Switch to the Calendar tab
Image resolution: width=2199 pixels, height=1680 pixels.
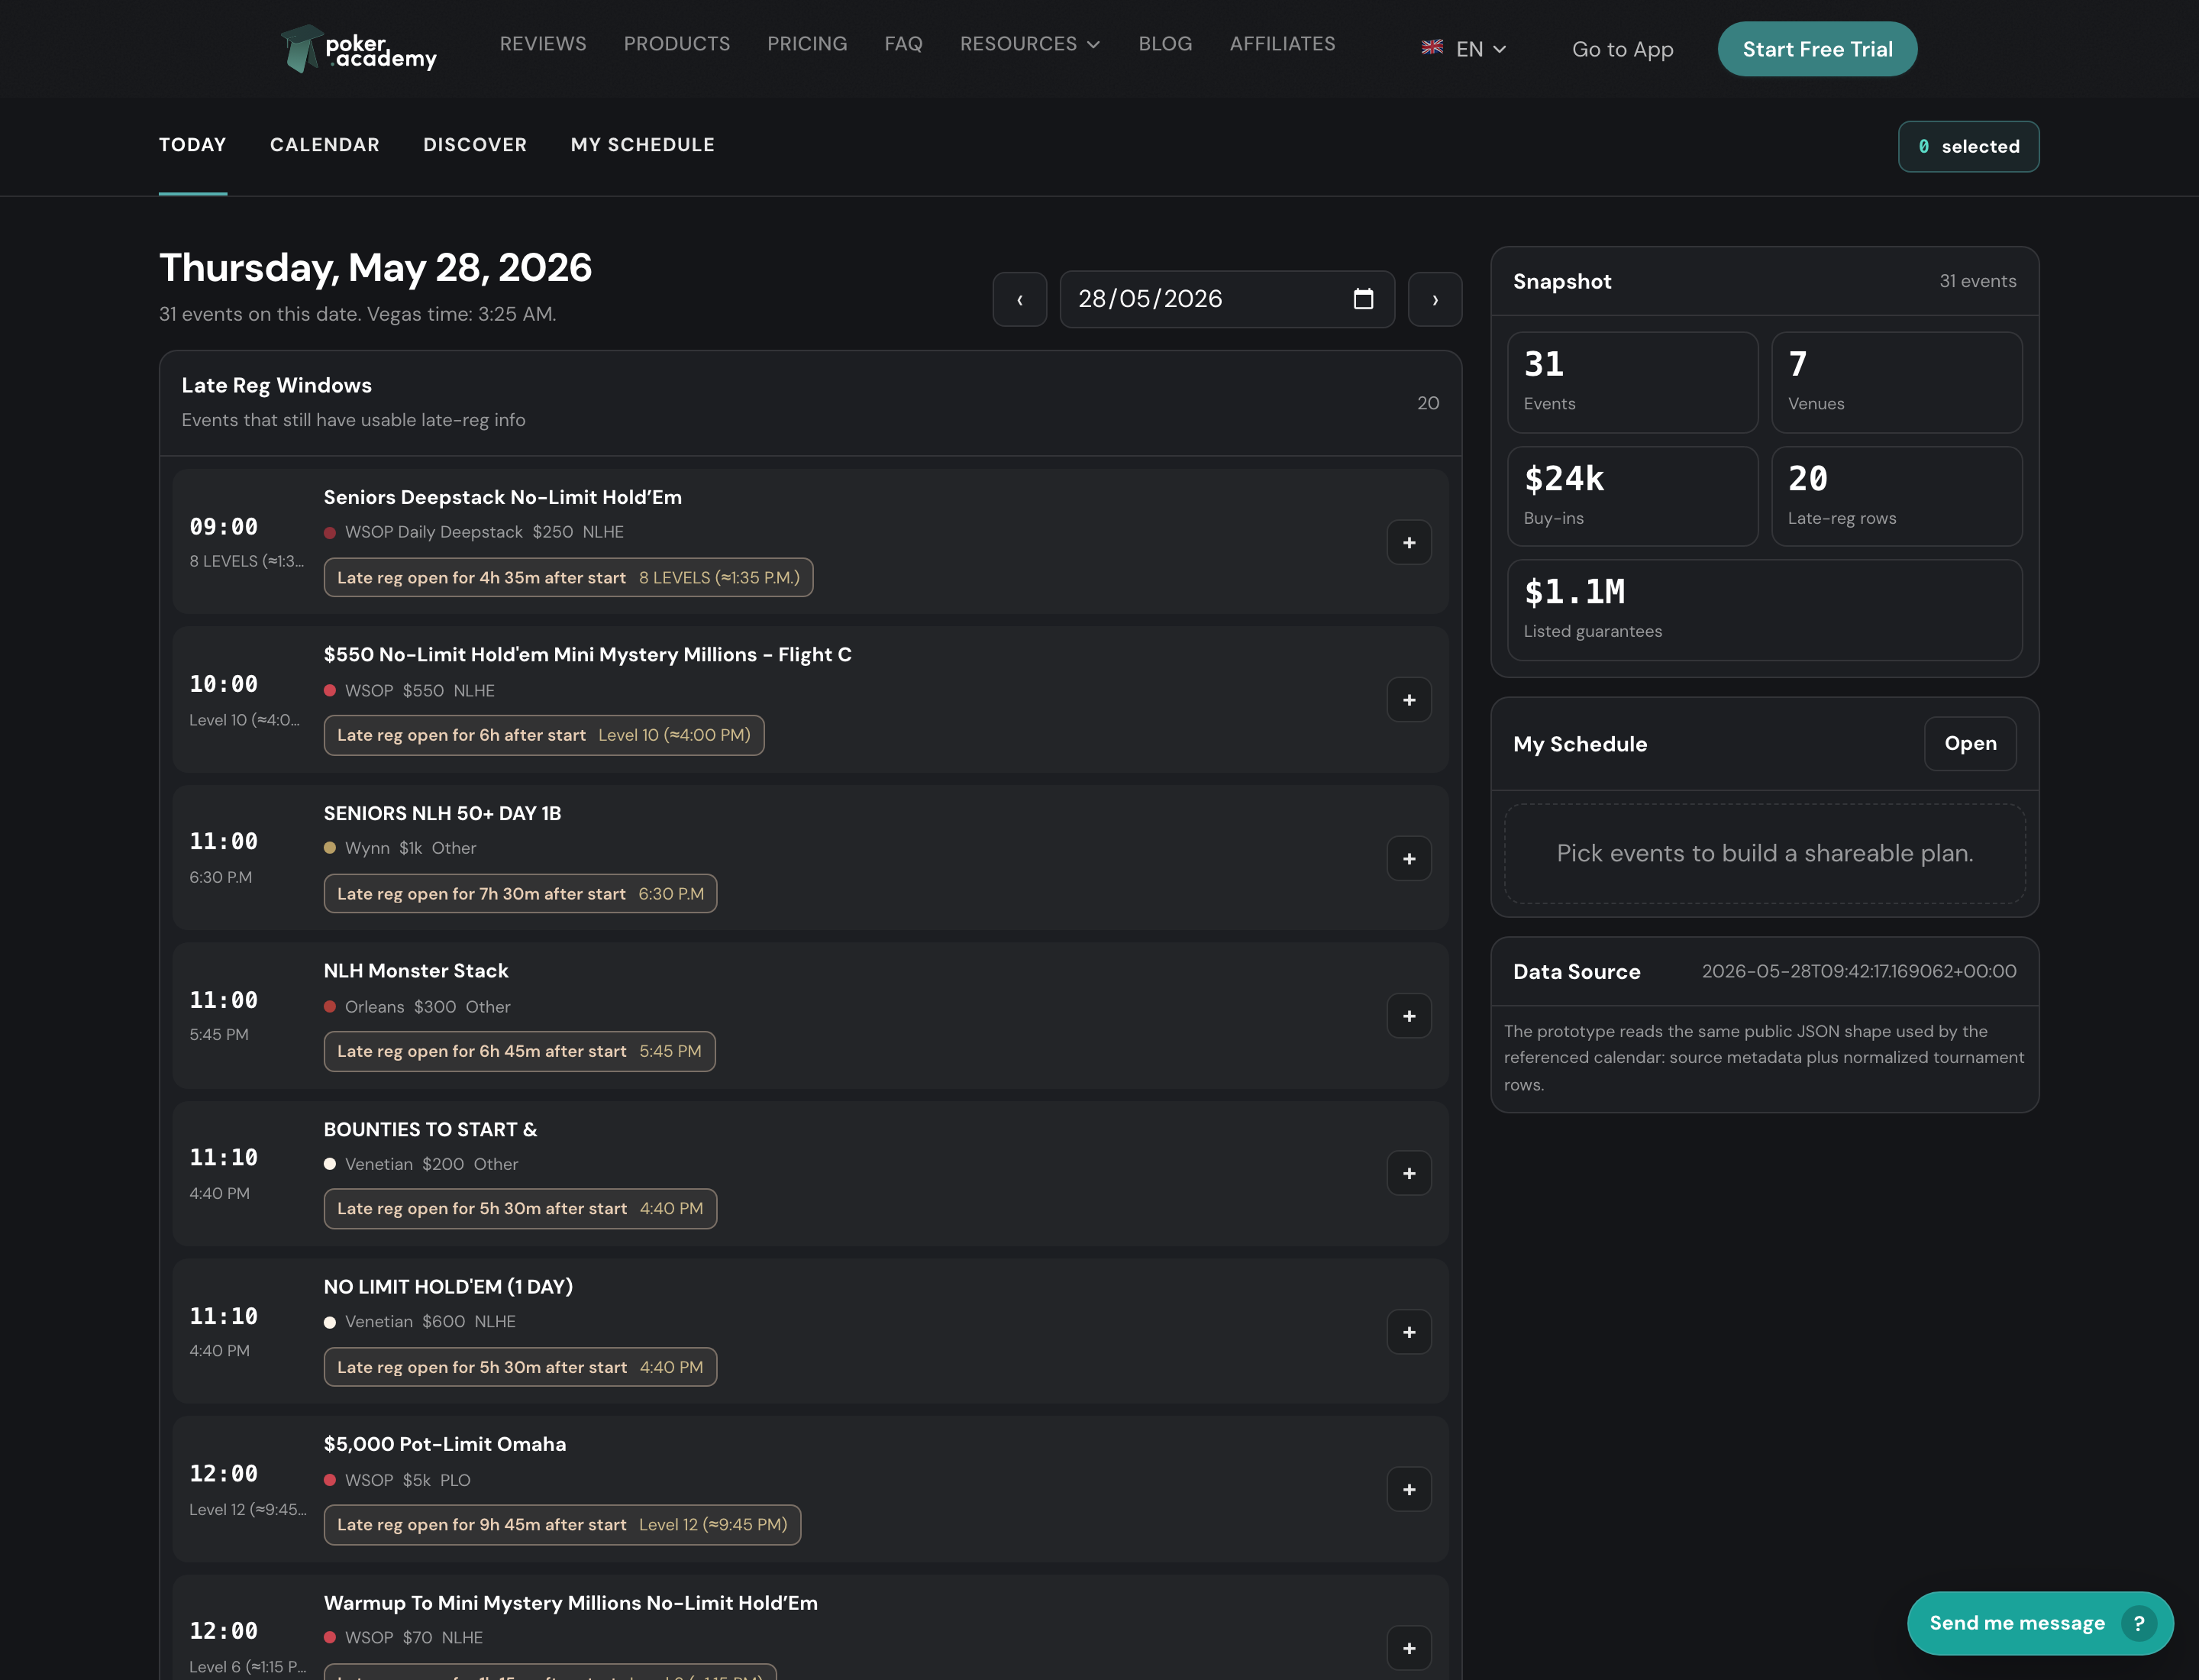325,145
